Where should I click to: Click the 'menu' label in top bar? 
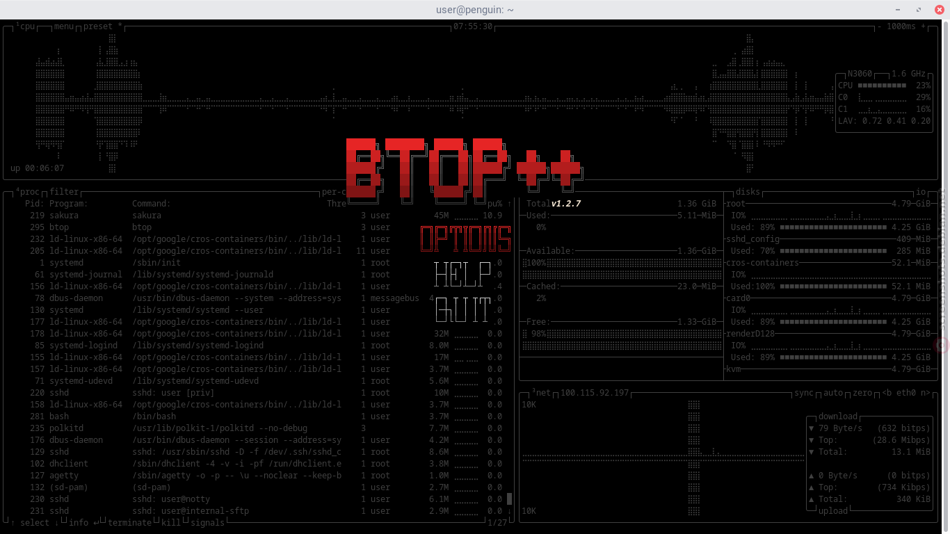pos(64,26)
